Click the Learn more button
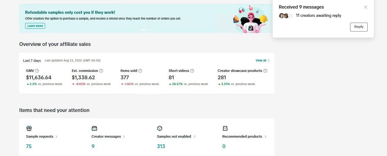387x156 pixels. tap(35, 26)
